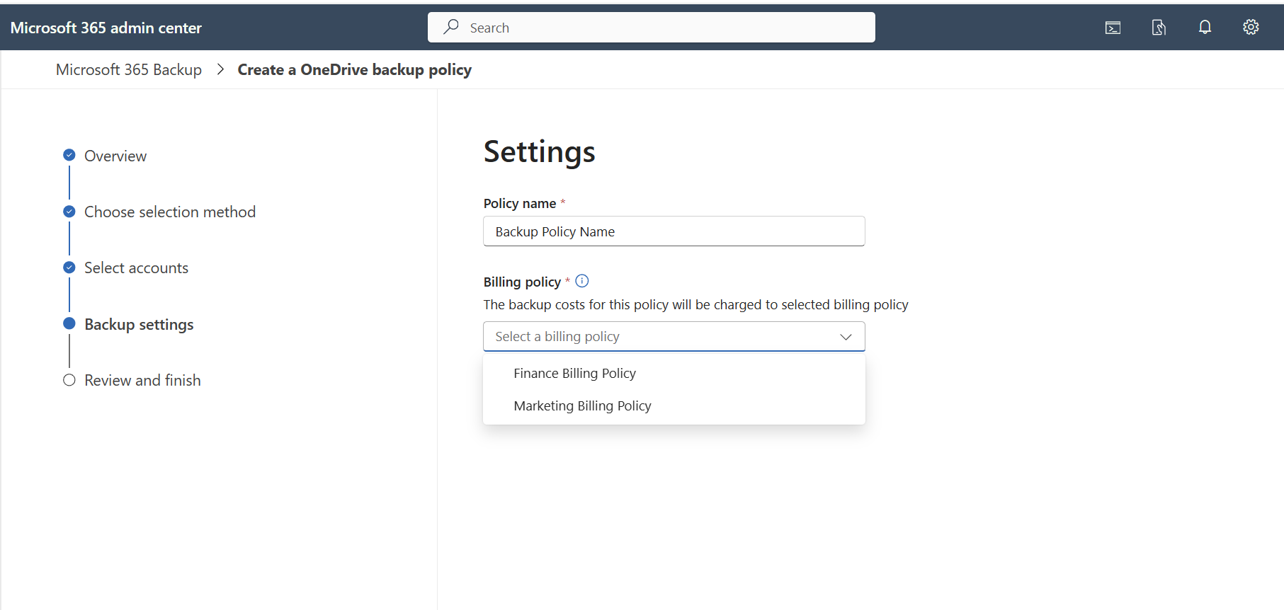Open the document shortcut icon in header
Screen dimensions: 1284x610
coord(1159,28)
